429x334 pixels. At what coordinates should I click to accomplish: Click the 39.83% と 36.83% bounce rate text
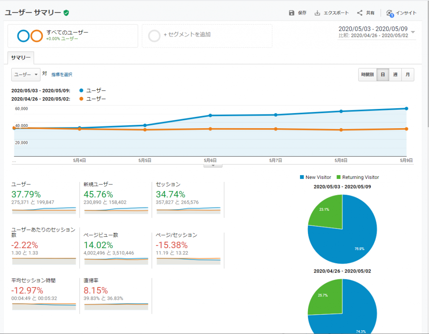coord(103,298)
